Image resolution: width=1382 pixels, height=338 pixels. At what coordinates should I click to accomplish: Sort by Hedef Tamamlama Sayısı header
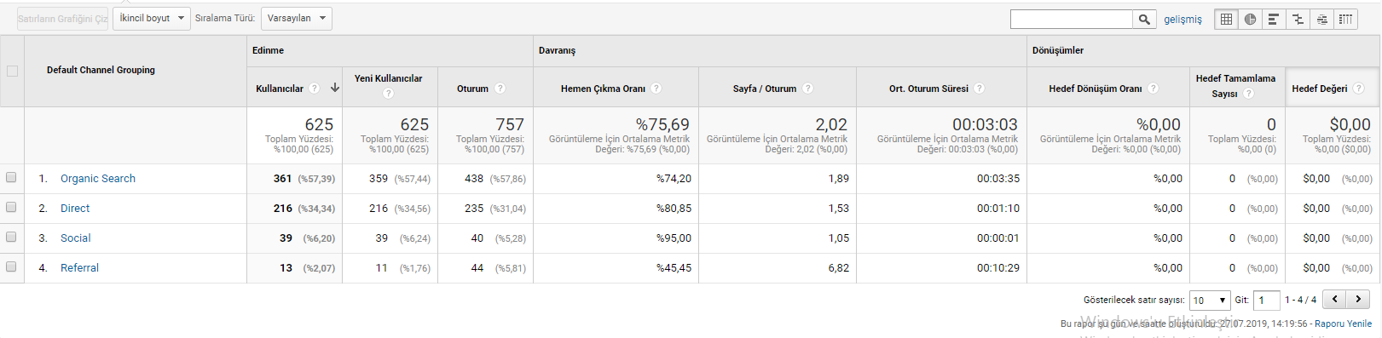1235,86
